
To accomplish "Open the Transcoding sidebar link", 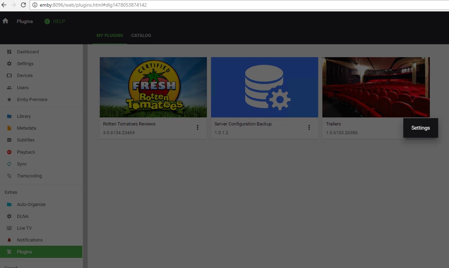I will [x=41, y=176].
